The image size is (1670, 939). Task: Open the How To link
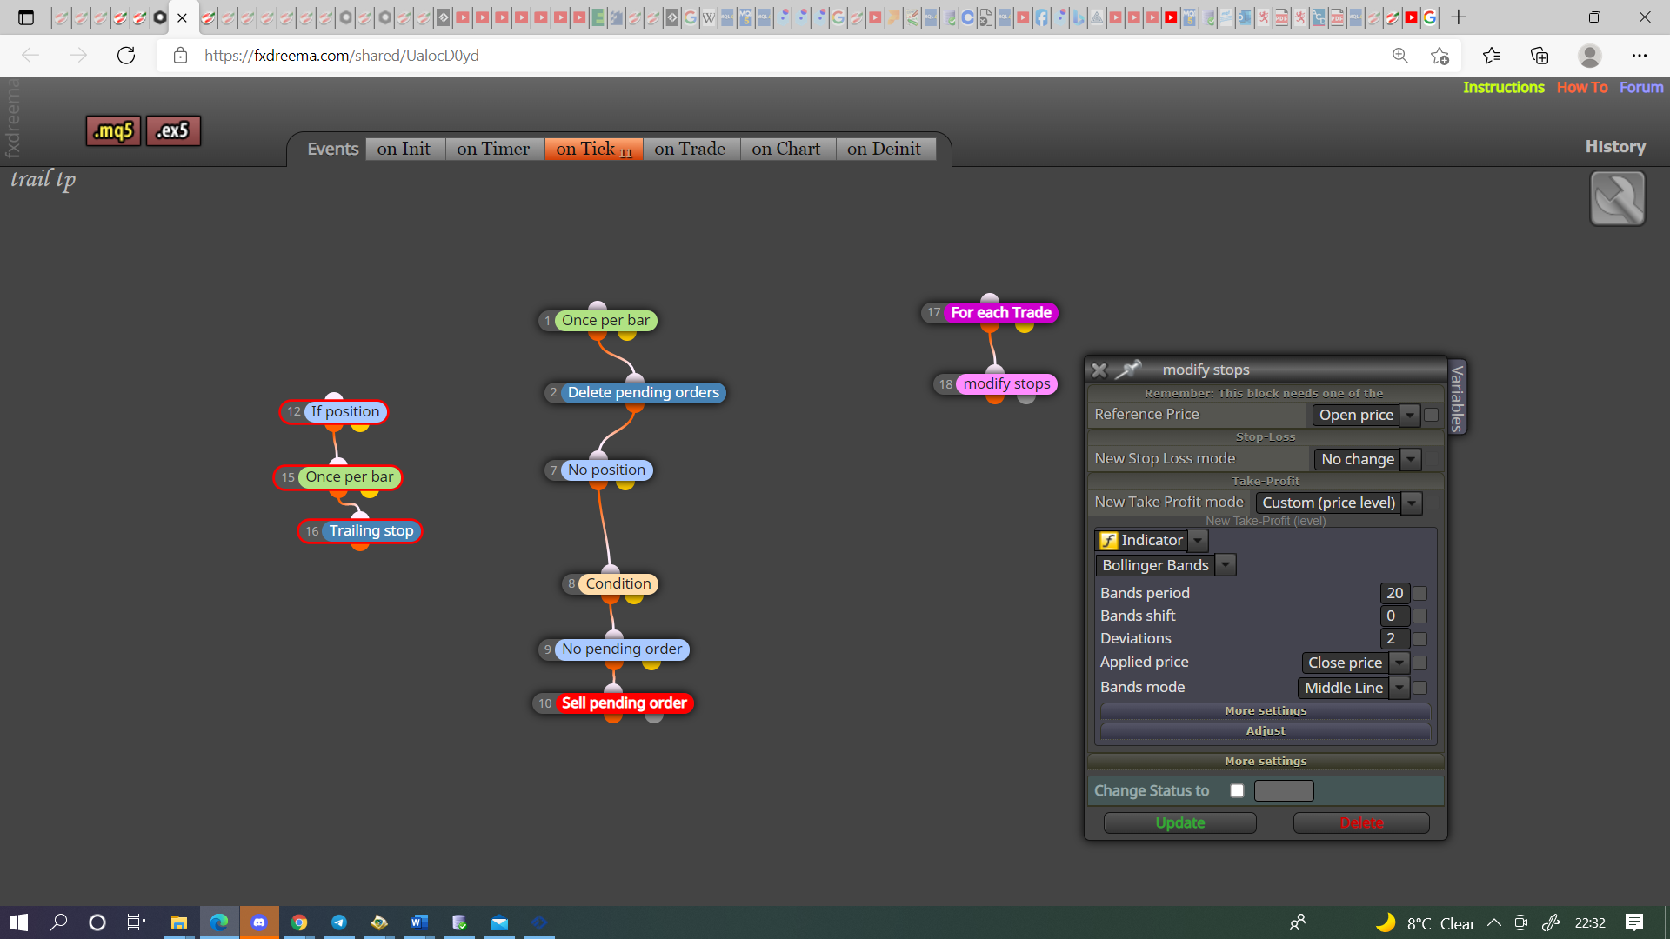pos(1582,88)
